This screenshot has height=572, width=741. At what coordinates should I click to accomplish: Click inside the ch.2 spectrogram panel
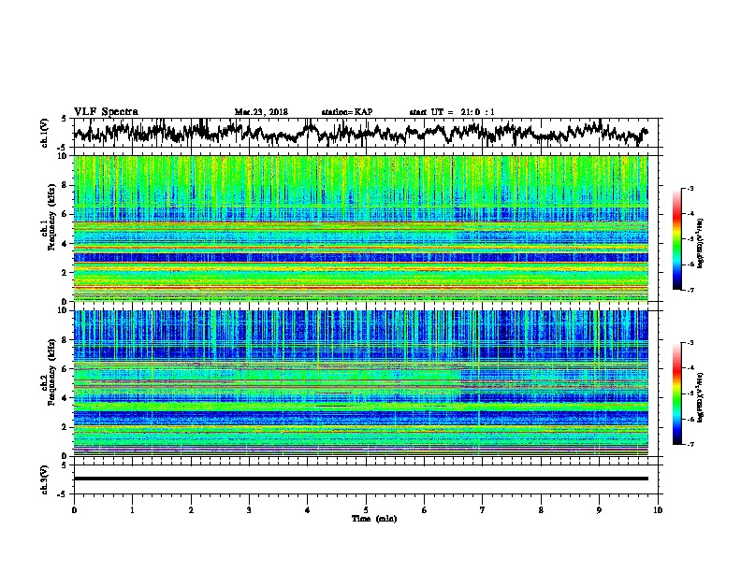point(360,383)
